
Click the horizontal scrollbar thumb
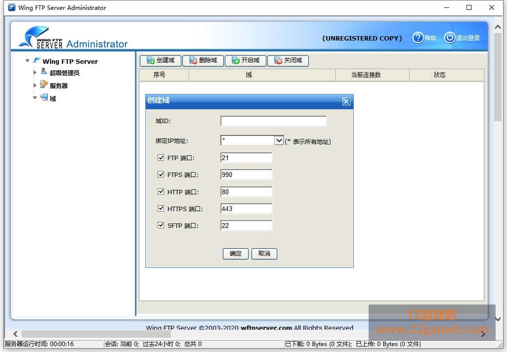(96, 334)
